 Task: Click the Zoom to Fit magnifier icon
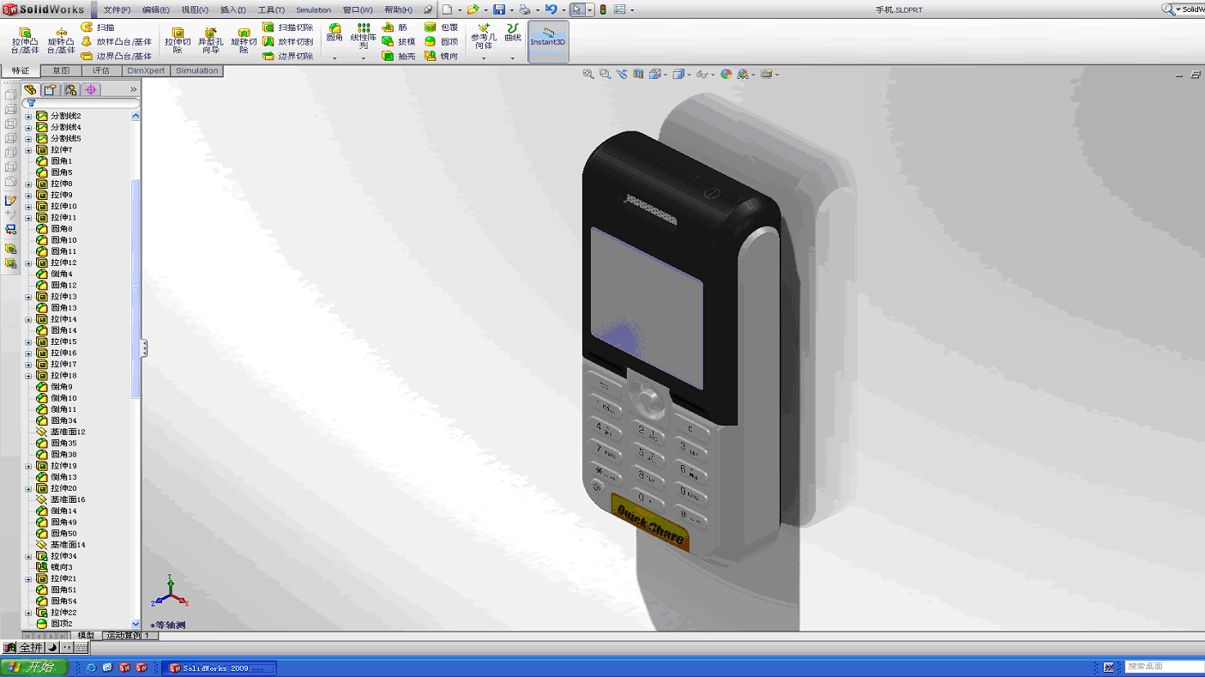coord(588,75)
